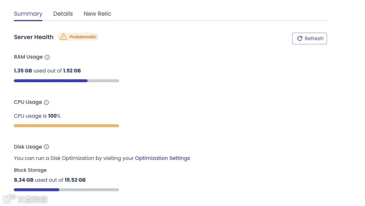Image resolution: width=365 pixels, height=206 pixels.
Task: Click the Server Health heading
Action: (33, 37)
